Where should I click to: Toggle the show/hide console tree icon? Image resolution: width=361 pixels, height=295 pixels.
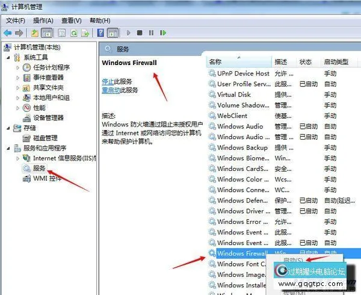[47, 33]
